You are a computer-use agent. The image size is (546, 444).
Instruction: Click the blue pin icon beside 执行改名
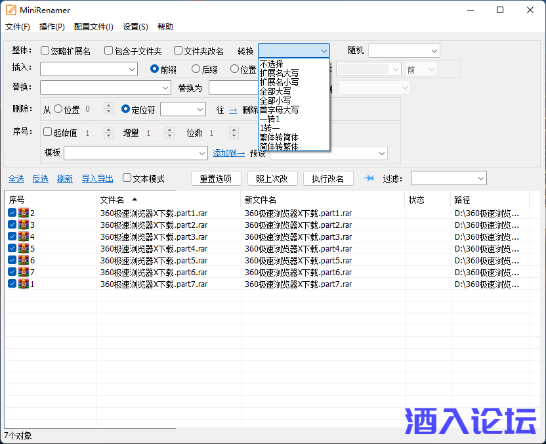(369, 178)
